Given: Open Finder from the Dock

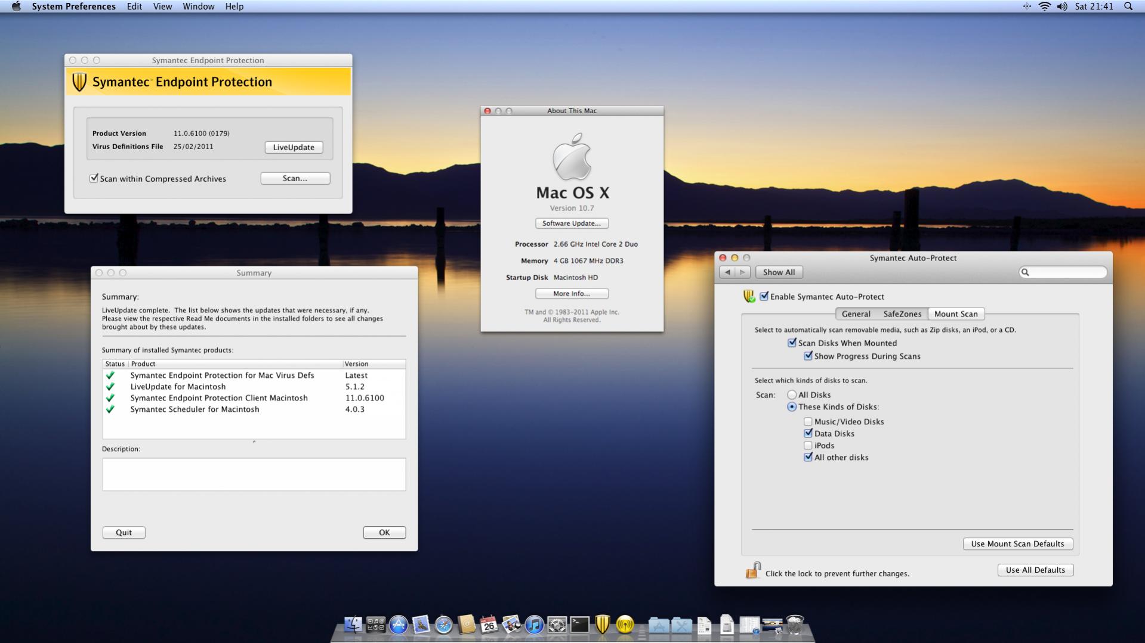Looking at the screenshot, I should (353, 624).
